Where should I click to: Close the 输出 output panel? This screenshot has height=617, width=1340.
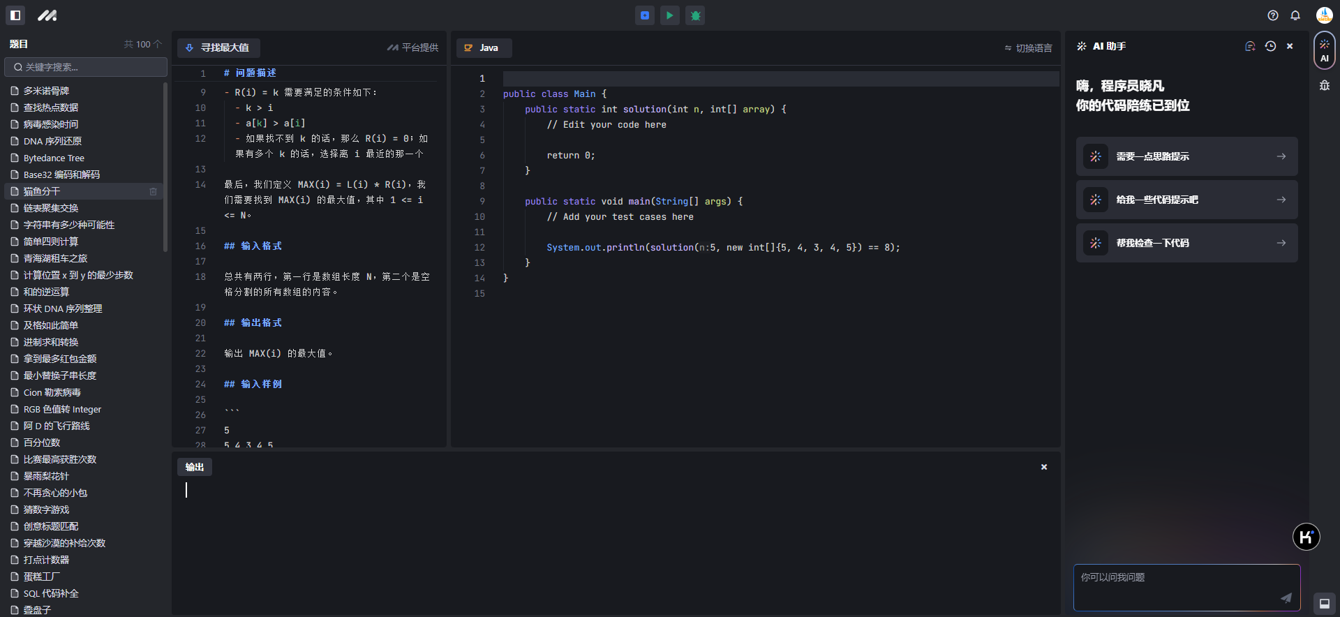[x=1044, y=467]
